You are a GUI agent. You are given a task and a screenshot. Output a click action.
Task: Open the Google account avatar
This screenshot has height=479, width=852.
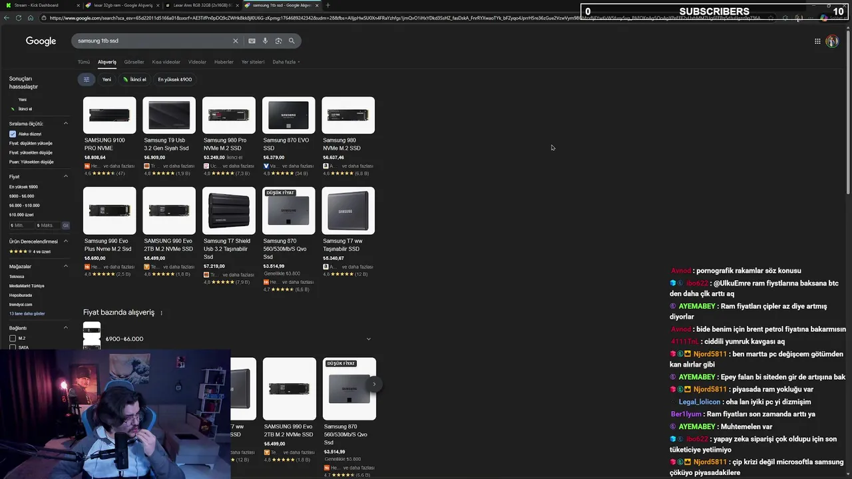[832, 41]
